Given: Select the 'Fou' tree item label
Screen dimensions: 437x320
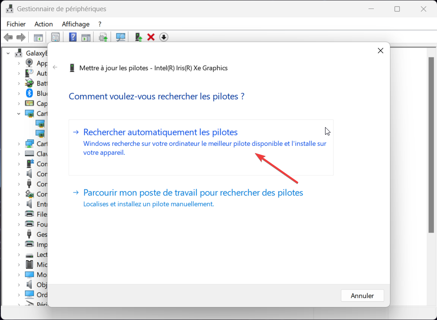Looking at the screenshot, I should click(x=42, y=224).
